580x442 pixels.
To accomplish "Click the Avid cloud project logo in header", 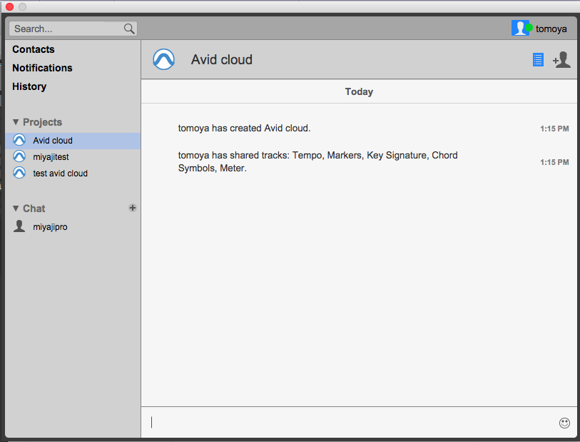I will (164, 59).
